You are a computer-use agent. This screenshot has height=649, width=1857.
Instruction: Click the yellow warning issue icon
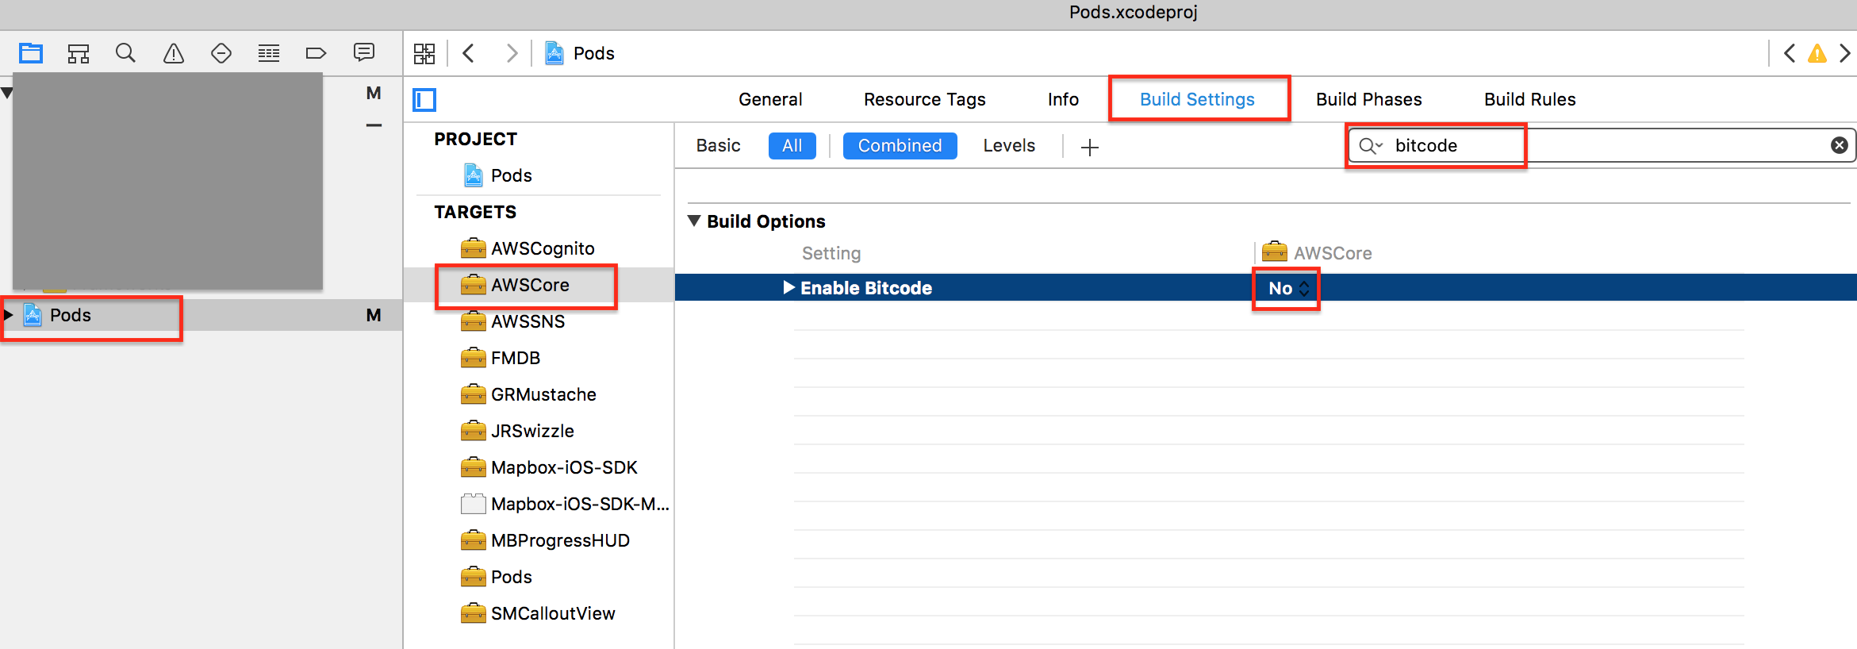click(x=1817, y=53)
